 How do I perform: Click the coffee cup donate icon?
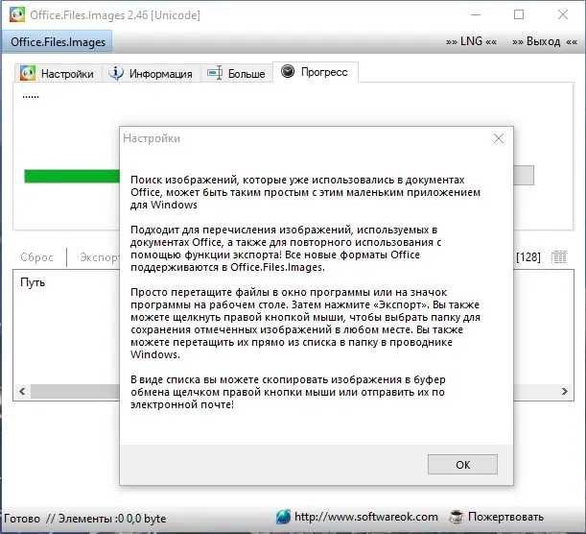[x=456, y=517]
